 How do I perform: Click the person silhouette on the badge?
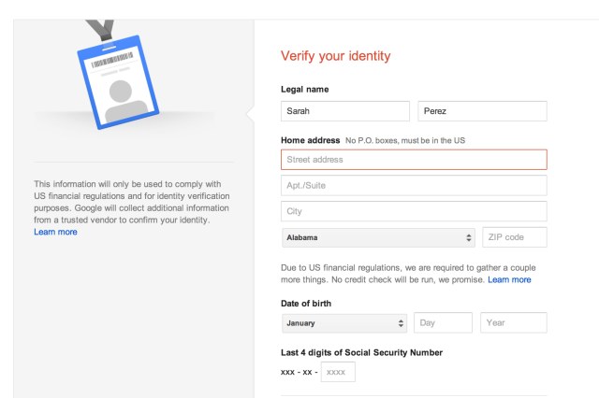tap(123, 100)
